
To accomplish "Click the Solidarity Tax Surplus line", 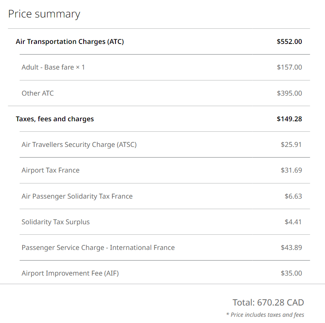I will (x=56, y=222).
